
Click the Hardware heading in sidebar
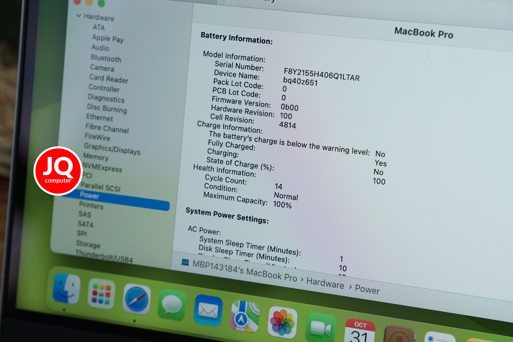(99, 17)
